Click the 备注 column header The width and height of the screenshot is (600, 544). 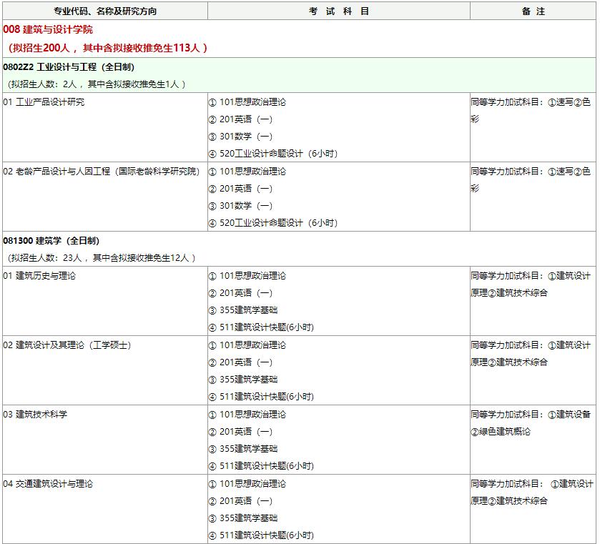[533, 11]
